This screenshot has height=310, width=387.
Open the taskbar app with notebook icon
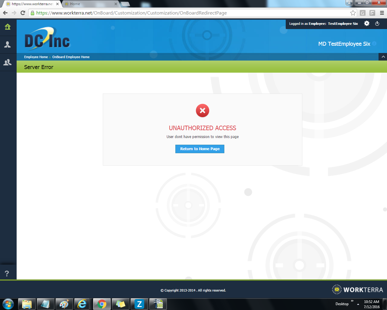[46, 304]
